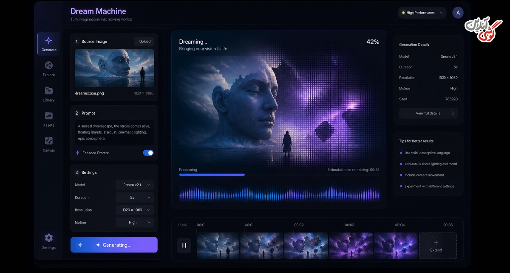Click the Generating... button
The height and width of the screenshot is (273, 510).
pos(114,245)
